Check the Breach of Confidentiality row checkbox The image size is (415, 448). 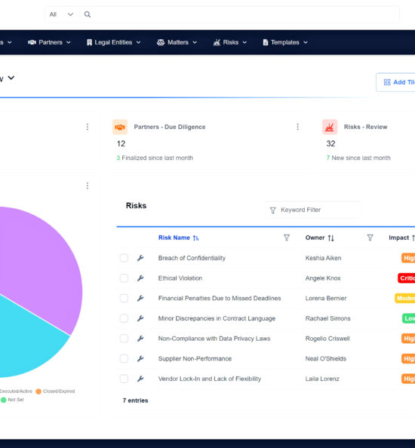click(124, 258)
